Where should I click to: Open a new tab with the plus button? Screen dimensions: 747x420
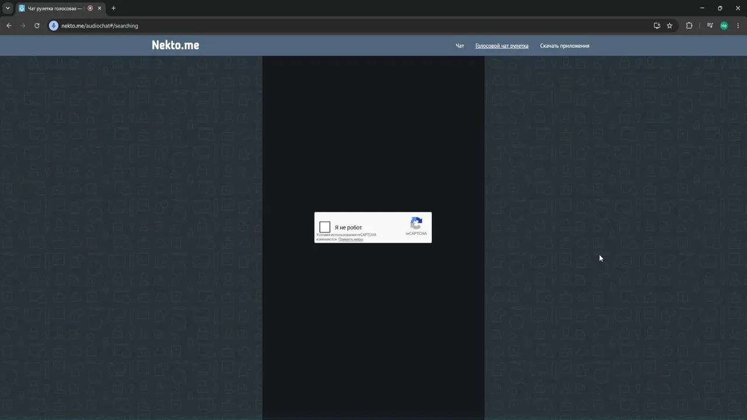(113, 8)
